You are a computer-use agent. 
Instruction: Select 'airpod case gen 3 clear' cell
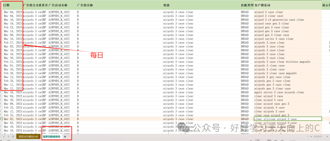pos(288,23)
